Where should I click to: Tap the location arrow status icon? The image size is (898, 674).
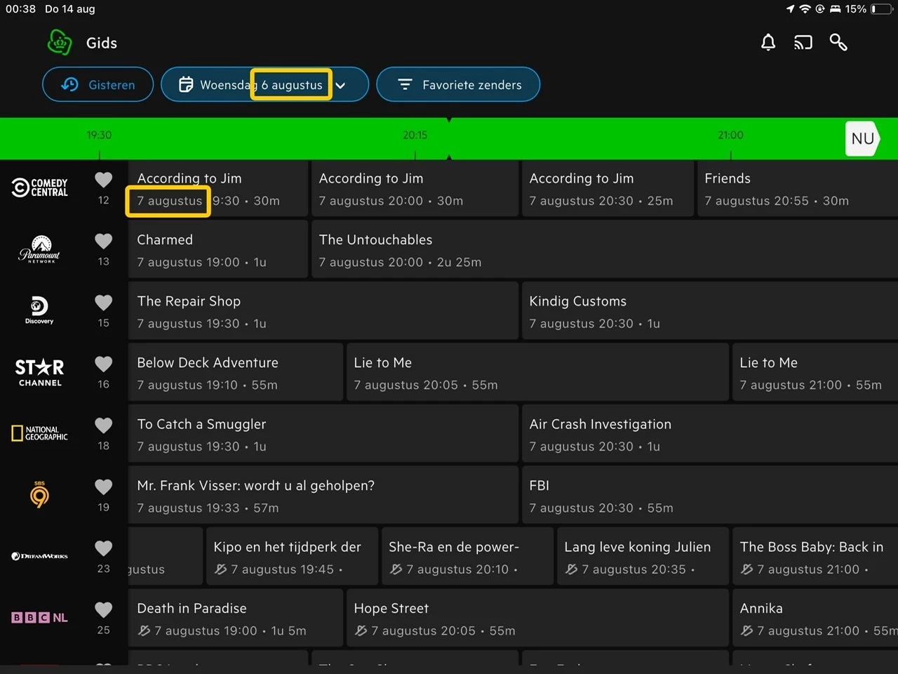coord(791,9)
